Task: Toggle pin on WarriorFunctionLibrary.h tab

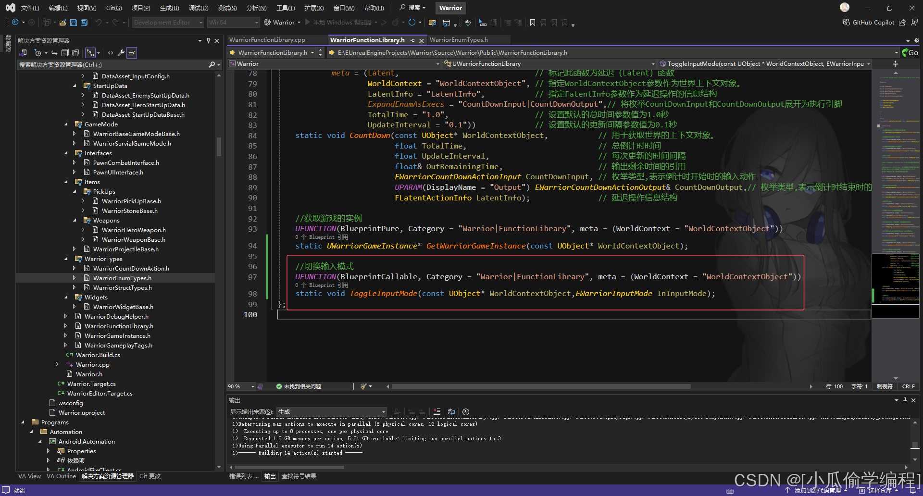Action: (x=413, y=40)
